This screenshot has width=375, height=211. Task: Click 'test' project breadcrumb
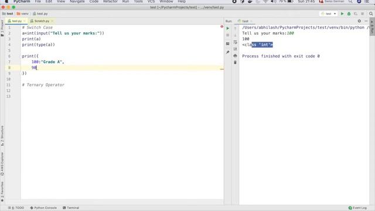coord(8,13)
